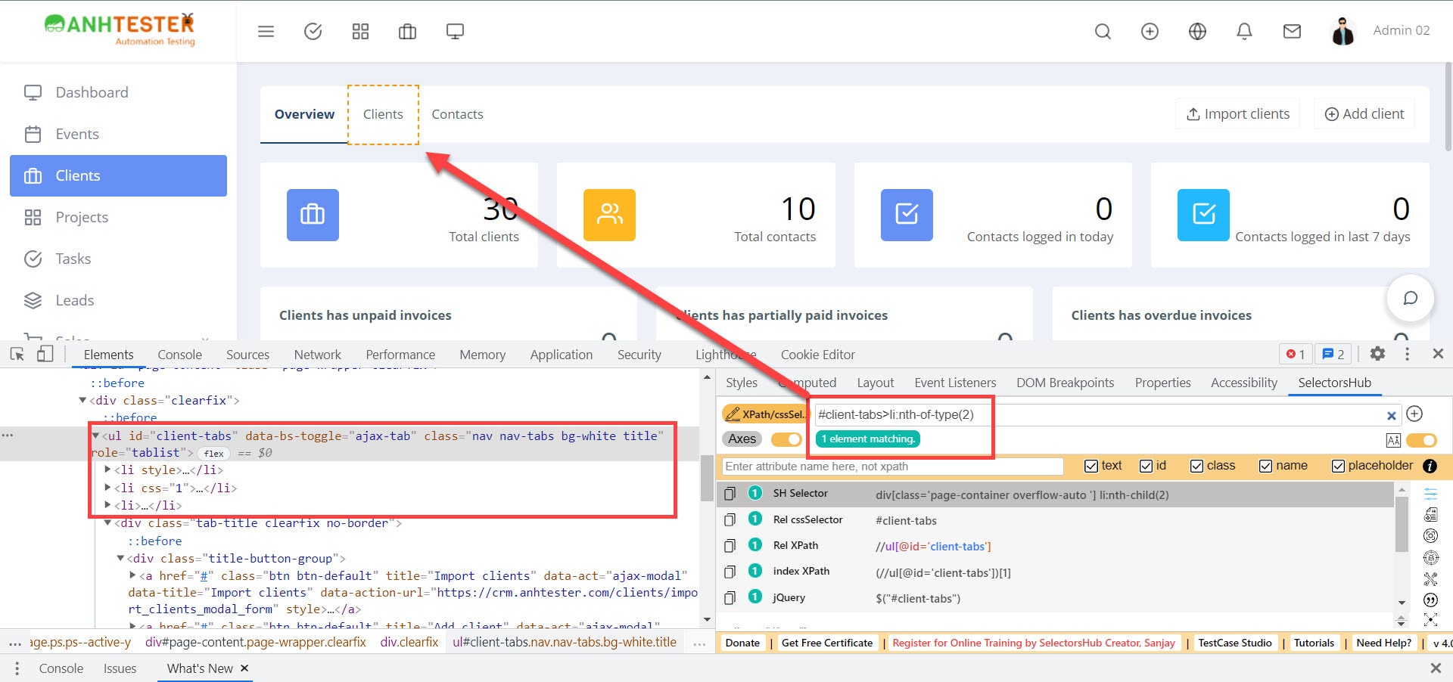Click the plus circle beside the selector input
This screenshot has height=682, width=1453.
[x=1414, y=414]
